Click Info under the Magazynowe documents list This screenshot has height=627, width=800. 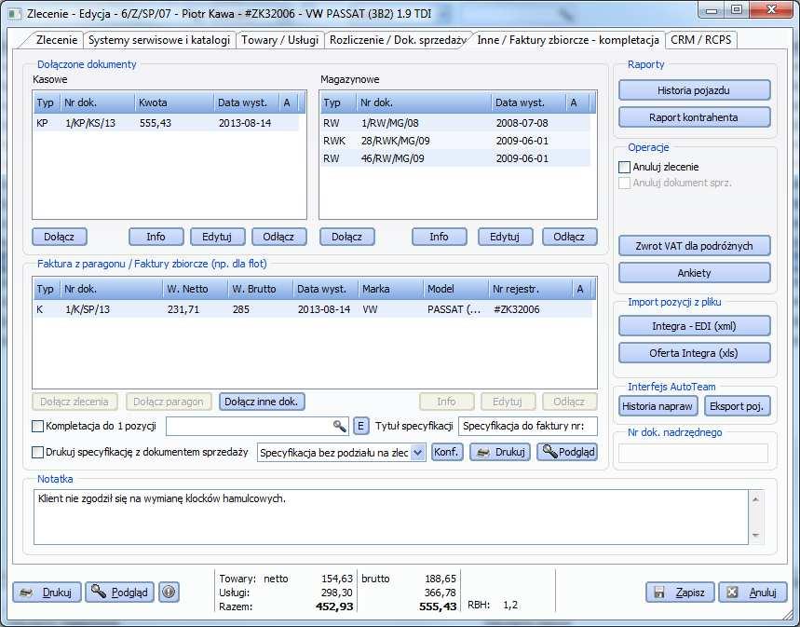click(x=439, y=237)
